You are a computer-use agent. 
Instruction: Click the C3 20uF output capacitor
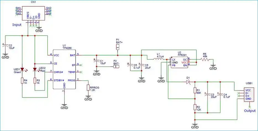point(207,95)
